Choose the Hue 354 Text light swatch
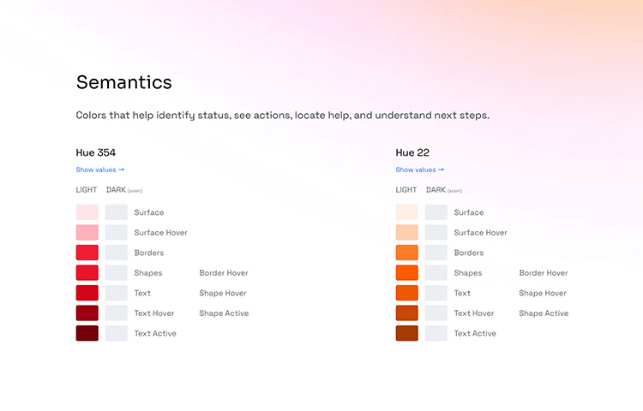Screen dimensions: 643x411 pos(87,293)
